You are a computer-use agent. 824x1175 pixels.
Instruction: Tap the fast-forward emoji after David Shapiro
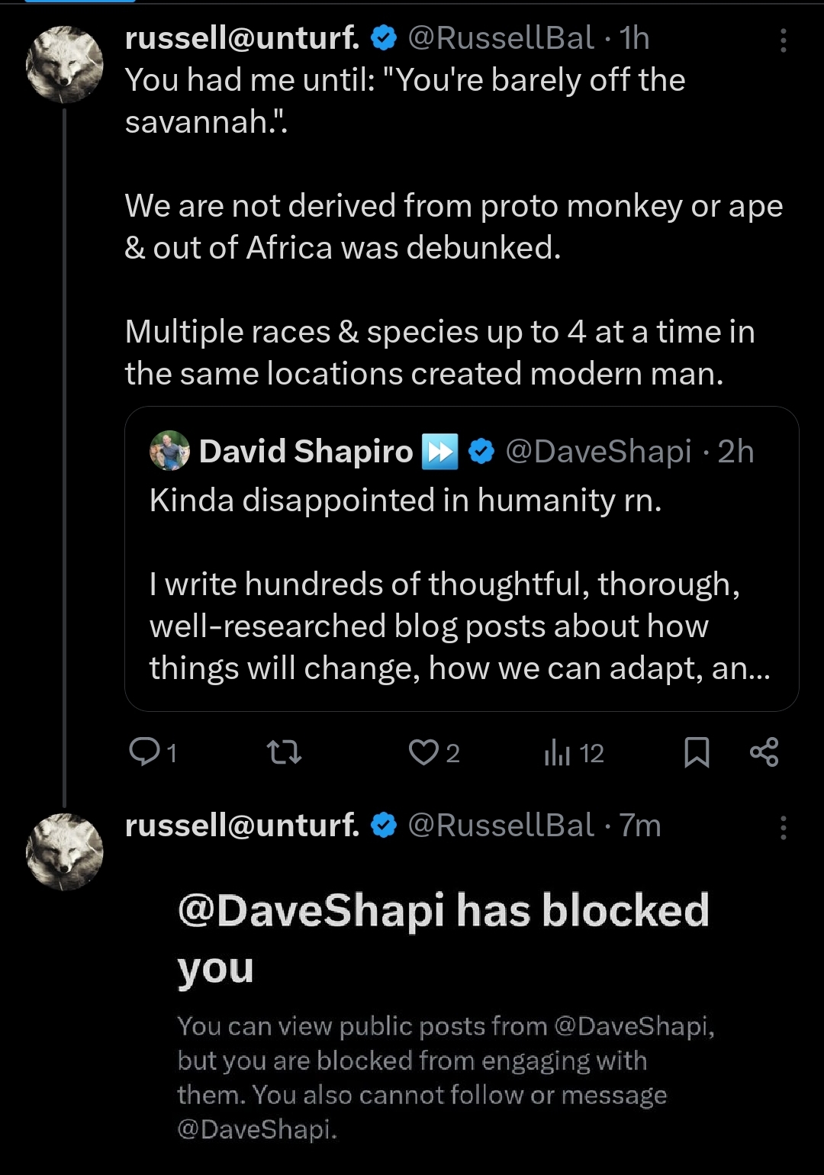coord(440,452)
